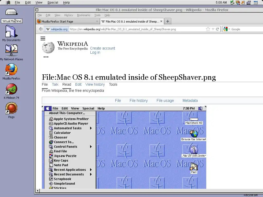Viewport: 263px width, 197px height.
Task: Click the Firefox View menu
Action: point(57,15)
